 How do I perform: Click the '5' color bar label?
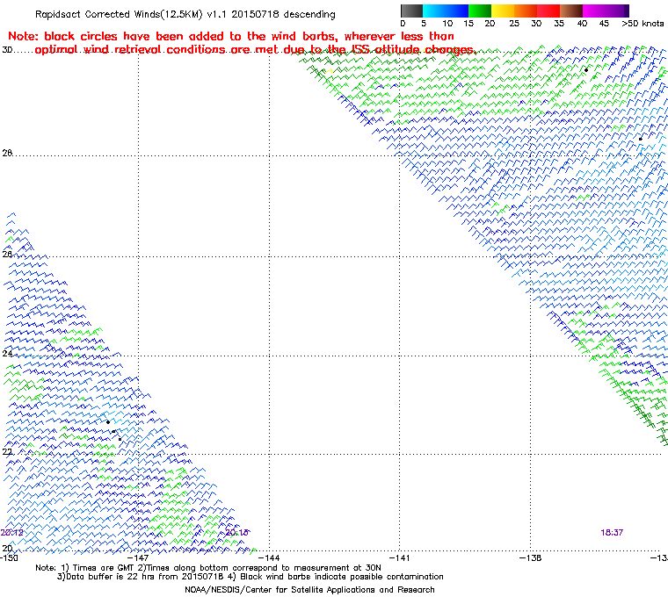(x=424, y=24)
